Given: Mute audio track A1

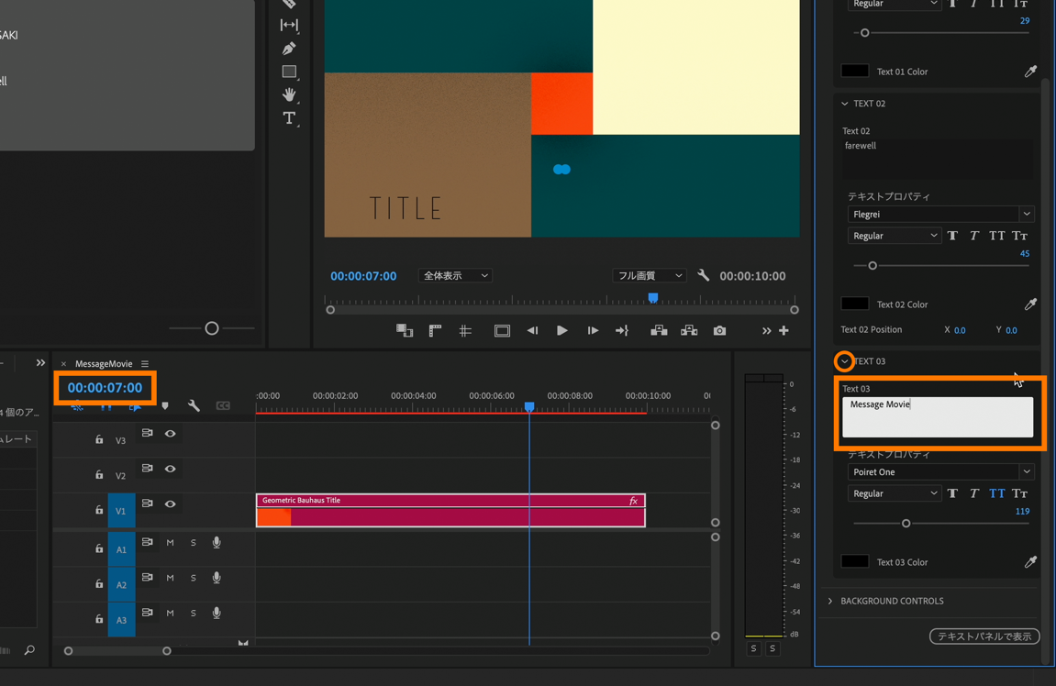Looking at the screenshot, I should 170,543.
